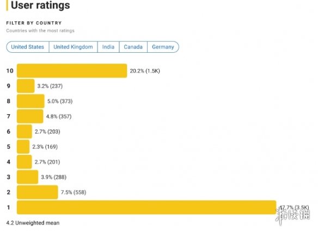
Task: Click the rating 5 bar
Action: 23,147
